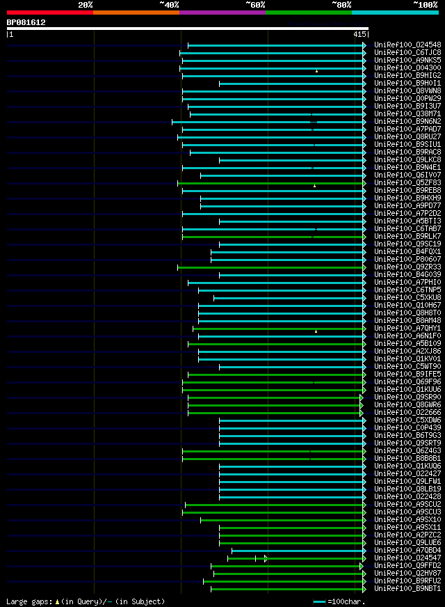Viewport: 445px width, 607px height.
Task: Click the orange ~40% legend color segment
Action: 136,13
